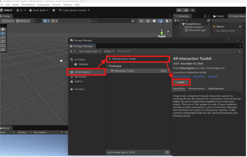Toggle snap increment button
The width and height of the screenshot is (247, 157).
(53, 21)
